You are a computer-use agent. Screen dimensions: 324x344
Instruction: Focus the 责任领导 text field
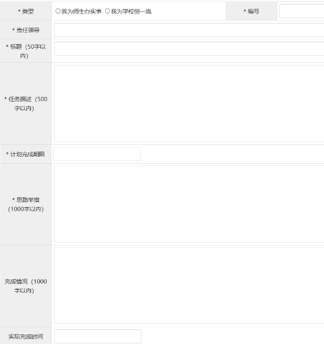point(189,30)
